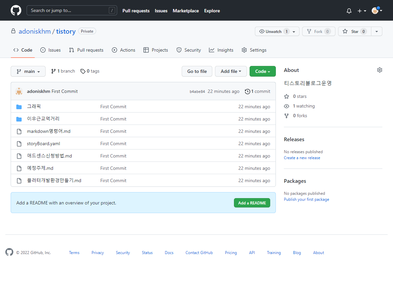Switch to the Projects tab
The width and height of the screenshot is (393, 293).
point(156,50)
